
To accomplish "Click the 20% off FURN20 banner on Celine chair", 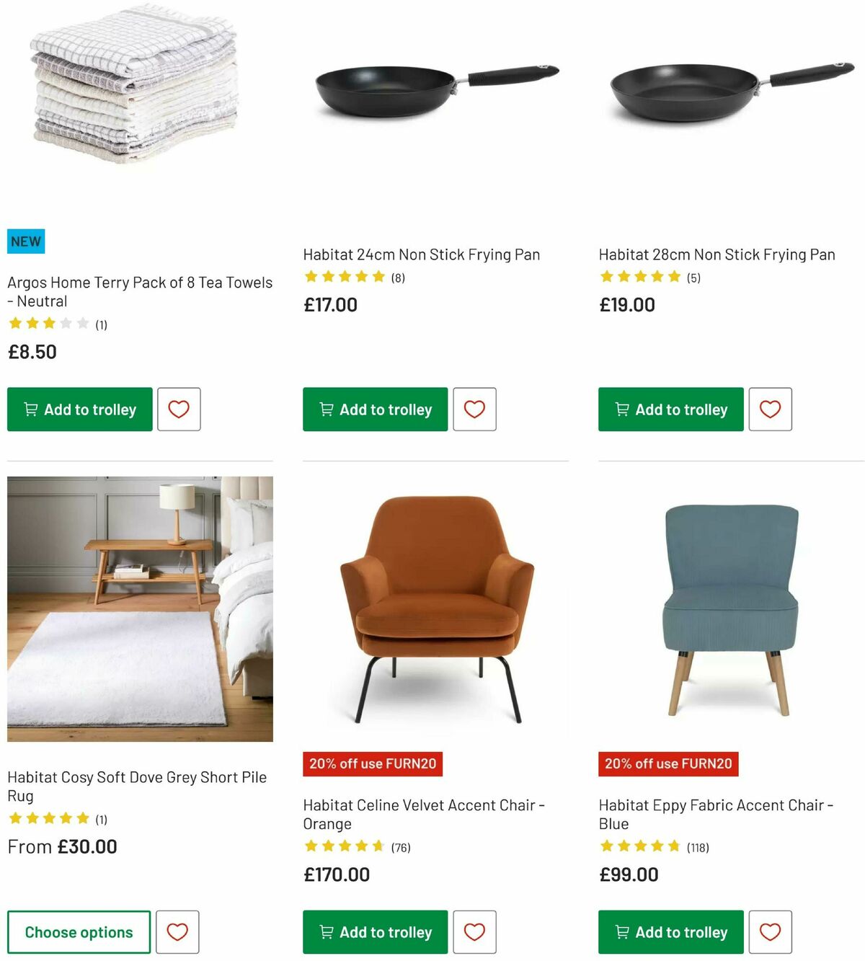I will coord(372,763).
